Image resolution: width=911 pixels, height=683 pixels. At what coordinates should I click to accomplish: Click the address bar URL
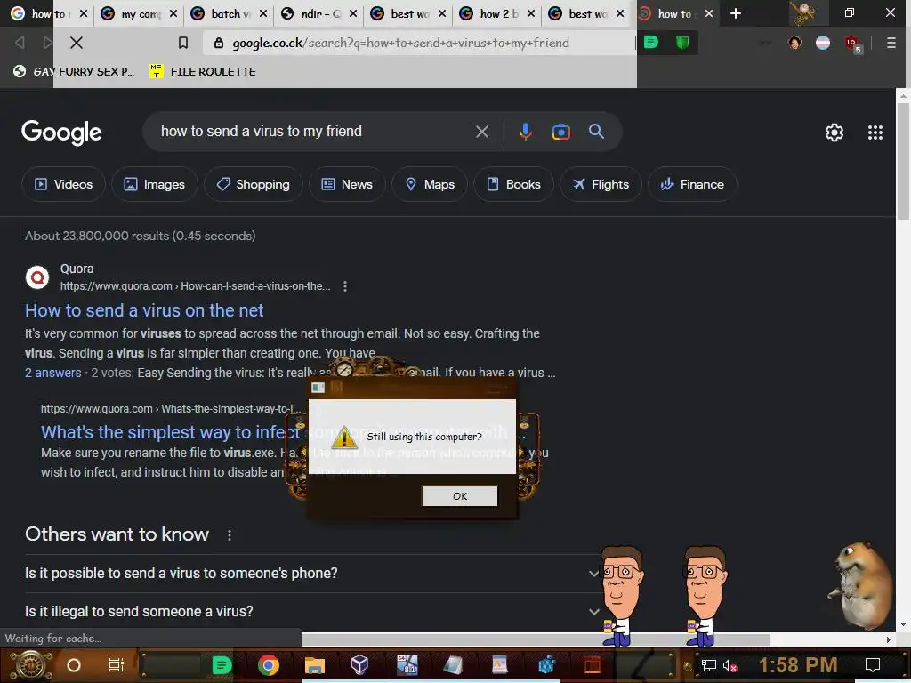[x=400, y=43]
